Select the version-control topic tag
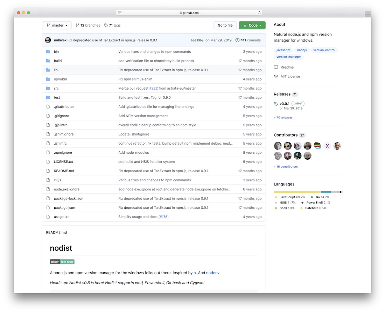Screen dimensions: 385x313 point(324,50)
